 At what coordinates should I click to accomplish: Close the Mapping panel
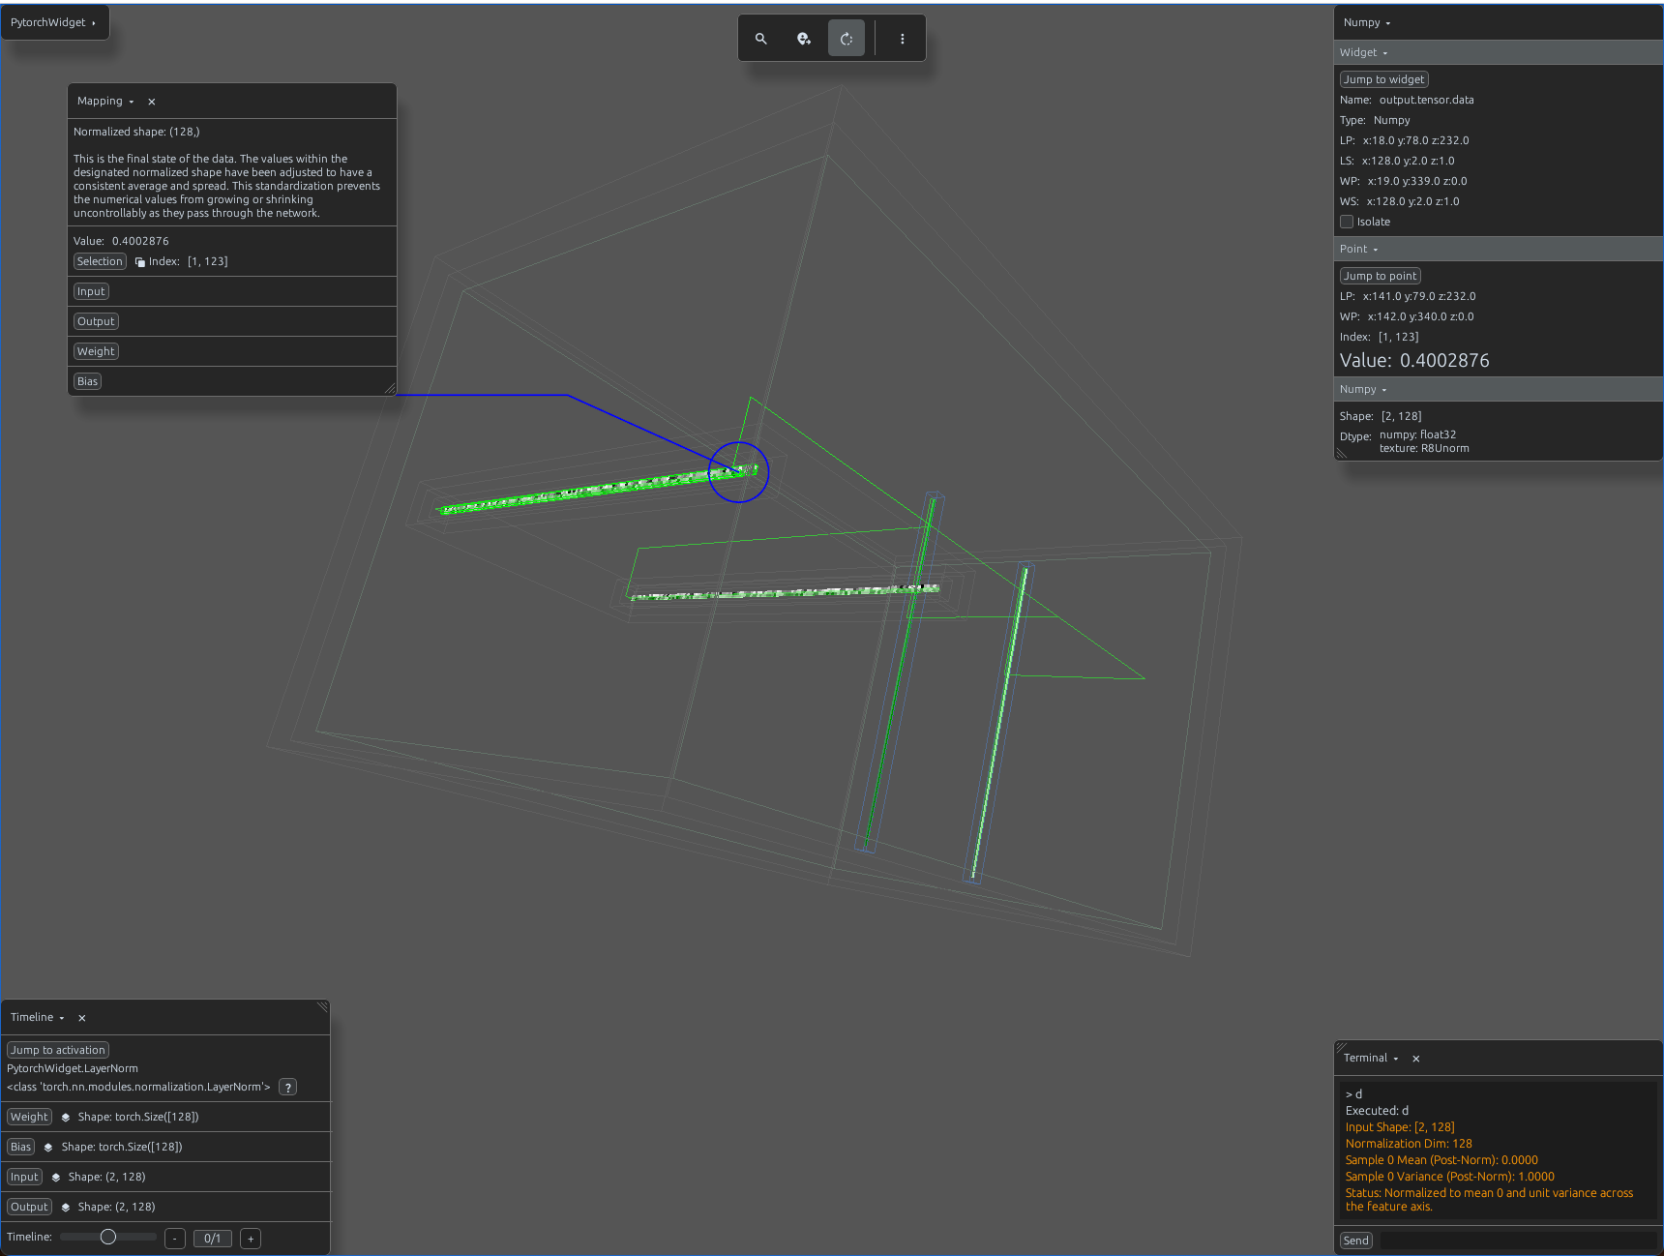pyautogui.click(x=152, y=102)
